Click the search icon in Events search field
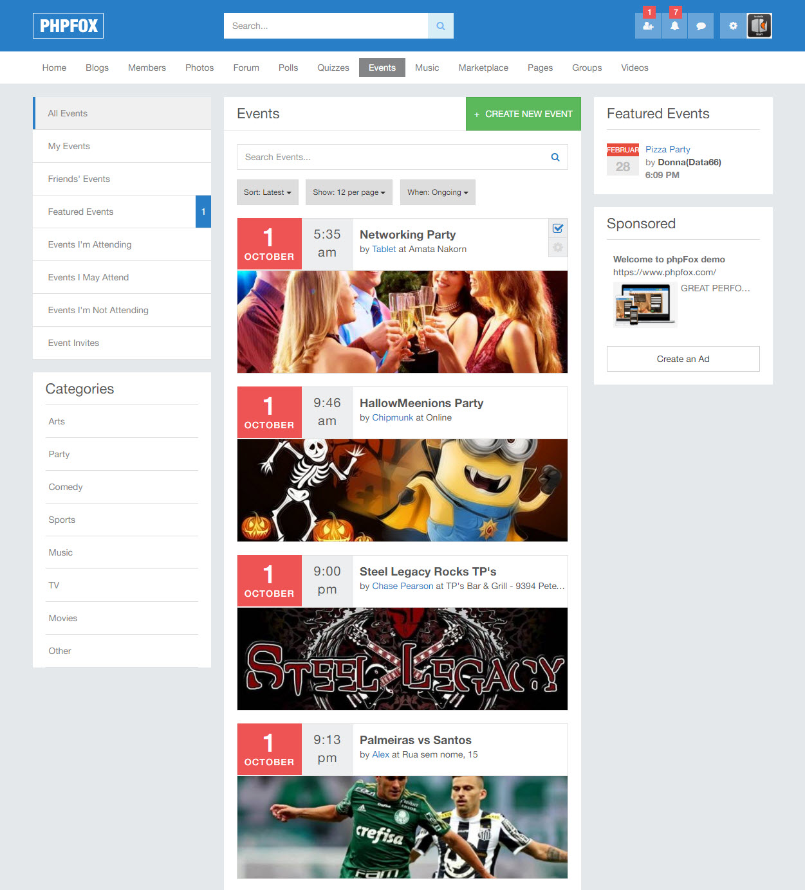Screen dimensions: 805x890 coord(554,157)
